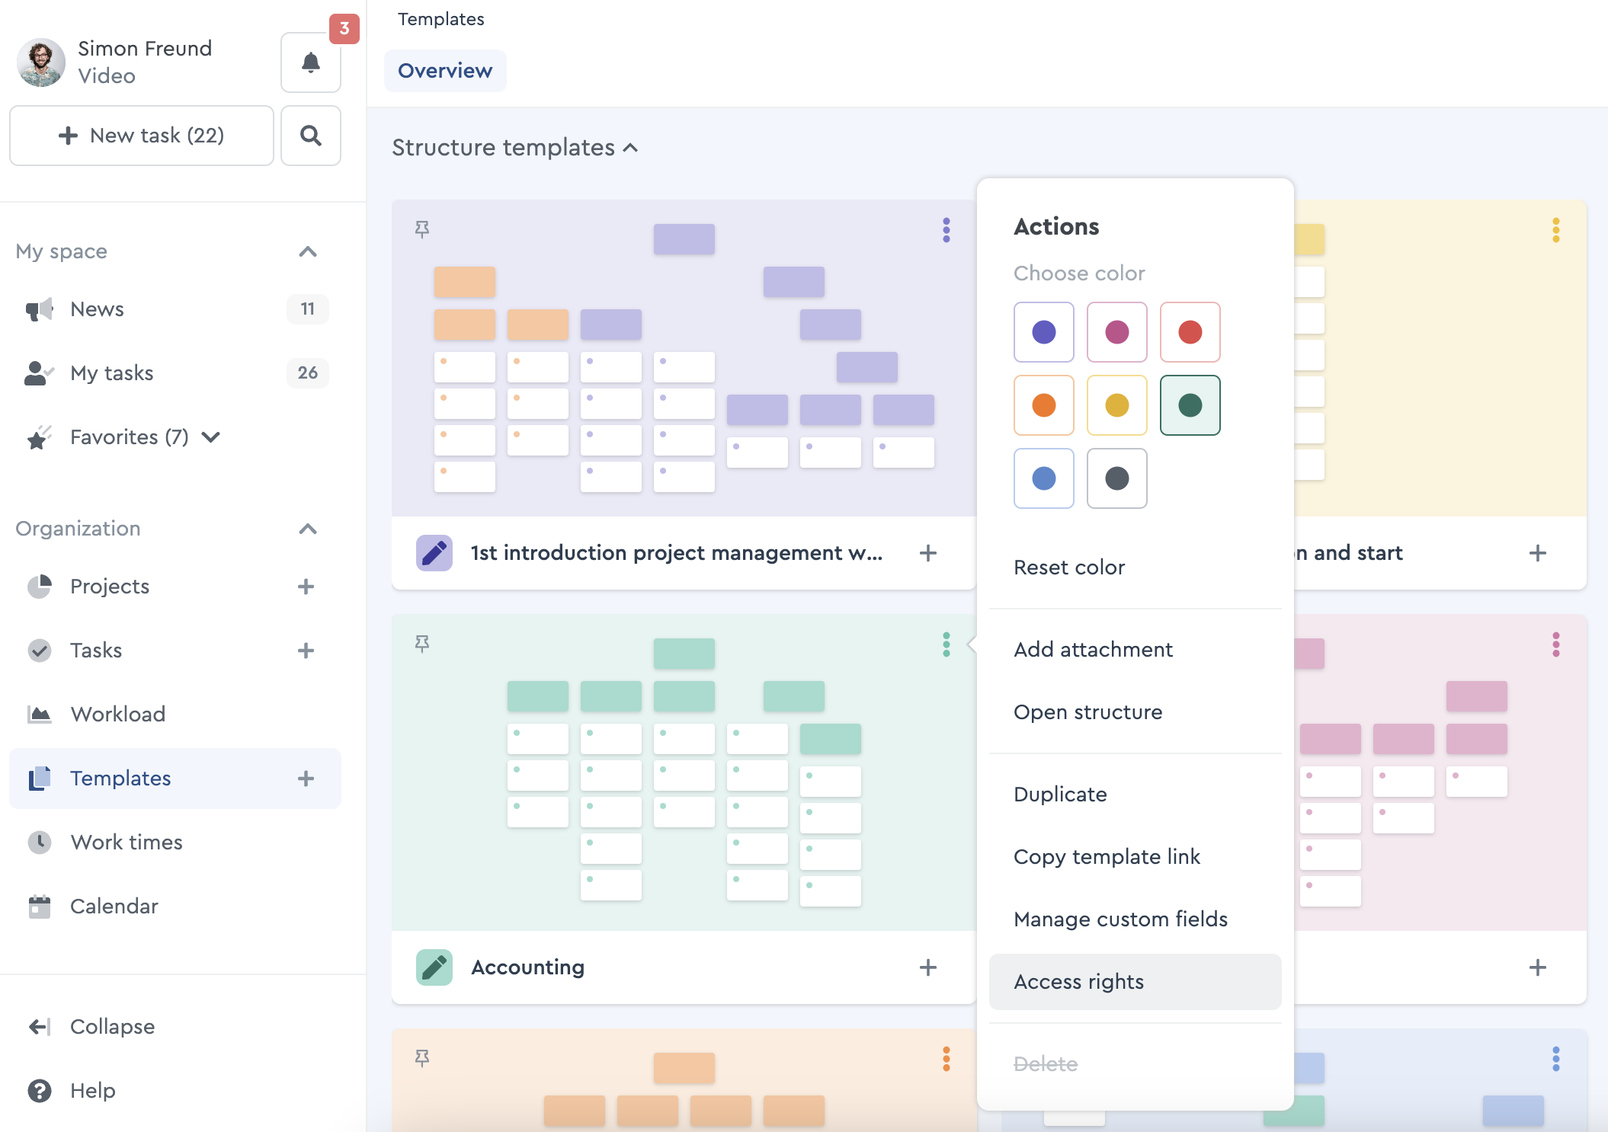Pick the yellow color swatch

1117,405
